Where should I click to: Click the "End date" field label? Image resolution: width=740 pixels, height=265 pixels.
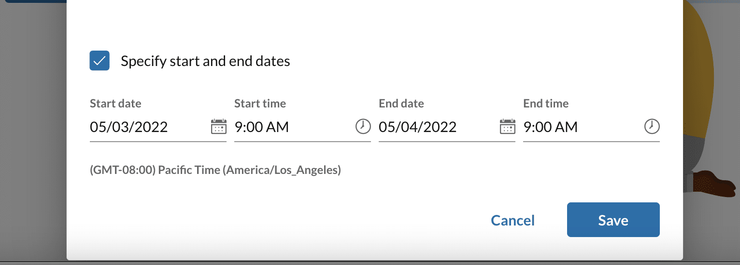tap(401, 104)
